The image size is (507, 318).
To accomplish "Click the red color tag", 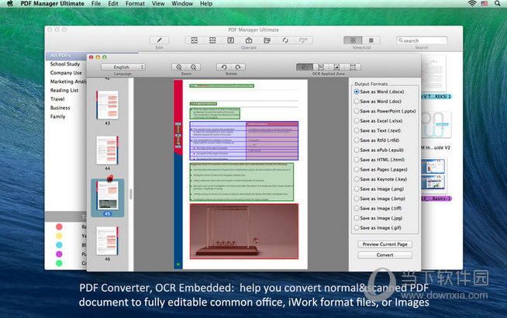I will click(59, 226).
